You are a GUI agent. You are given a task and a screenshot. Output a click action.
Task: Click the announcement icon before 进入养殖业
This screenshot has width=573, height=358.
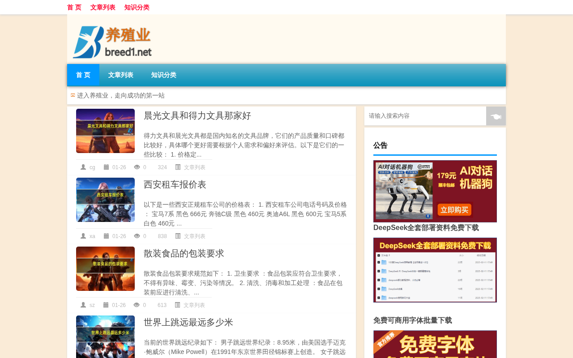[73, 95]
